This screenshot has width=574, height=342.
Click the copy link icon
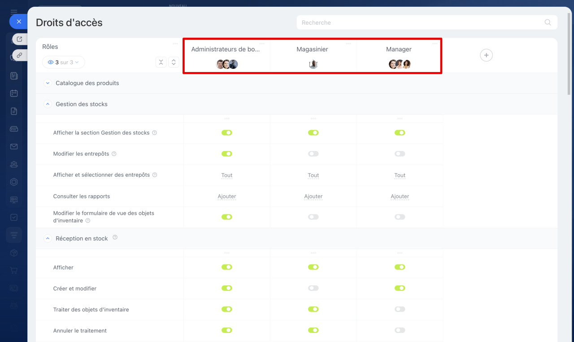pyautogui.click(x=19, y=56)
